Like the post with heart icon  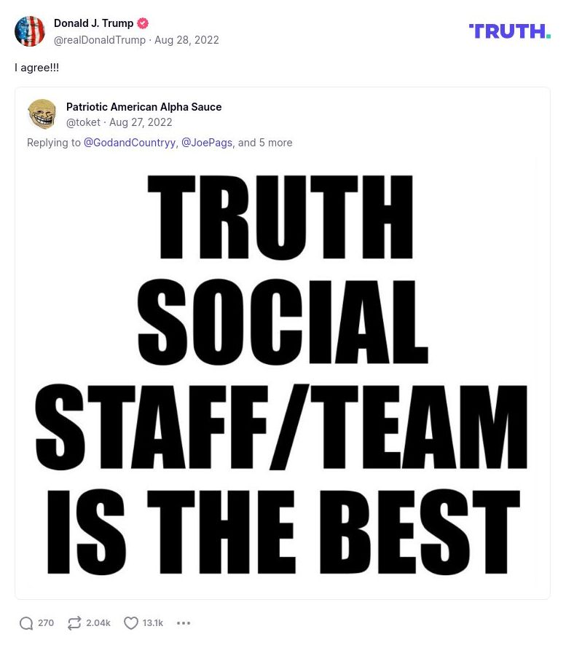(x=131, y=623)
